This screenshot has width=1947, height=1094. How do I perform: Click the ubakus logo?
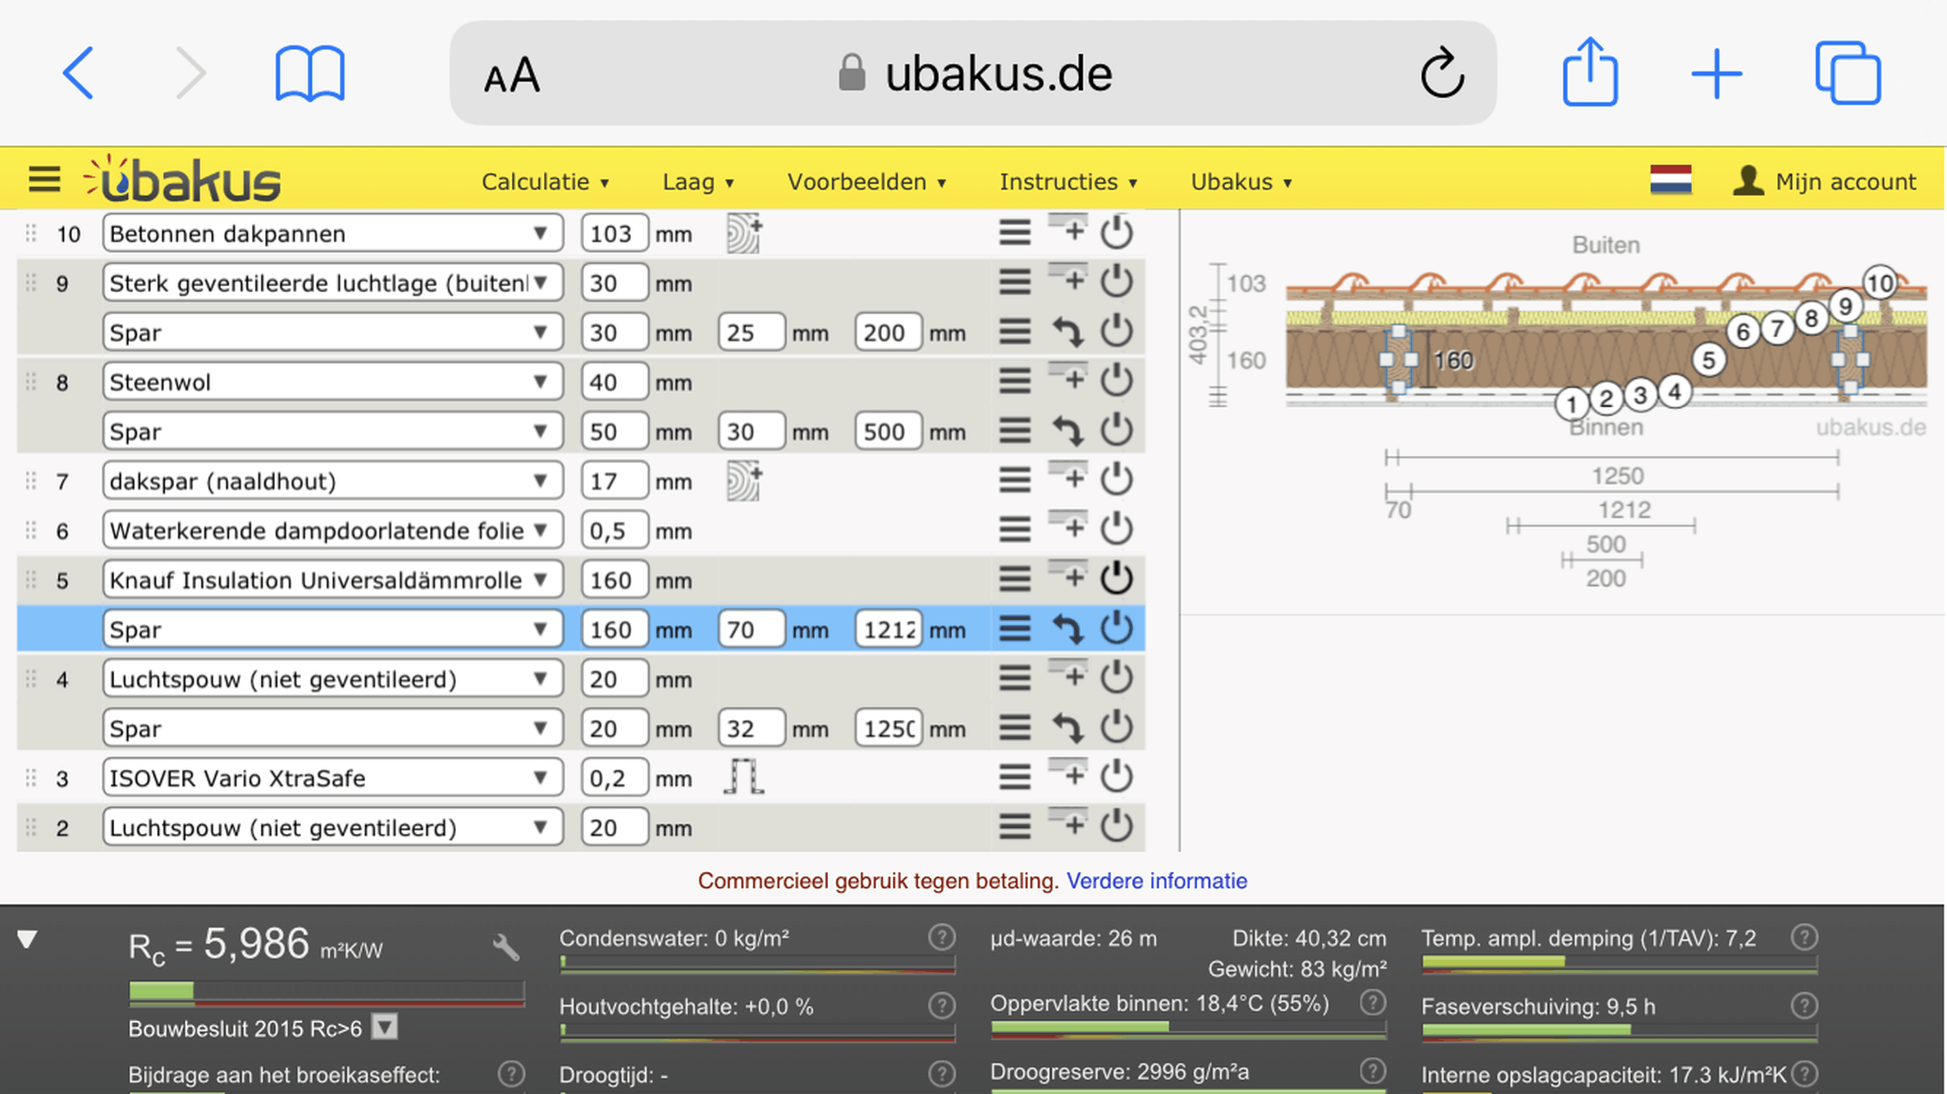pyautogui.click(x=182, y=179)
